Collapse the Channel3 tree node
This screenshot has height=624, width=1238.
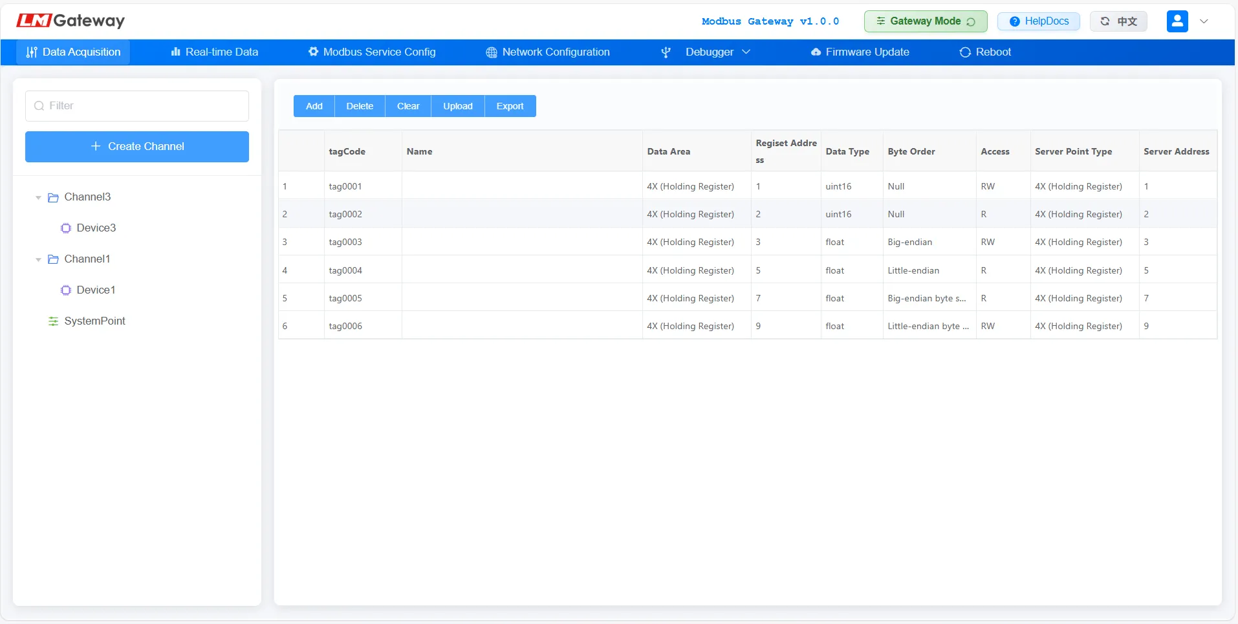point(38,197)
